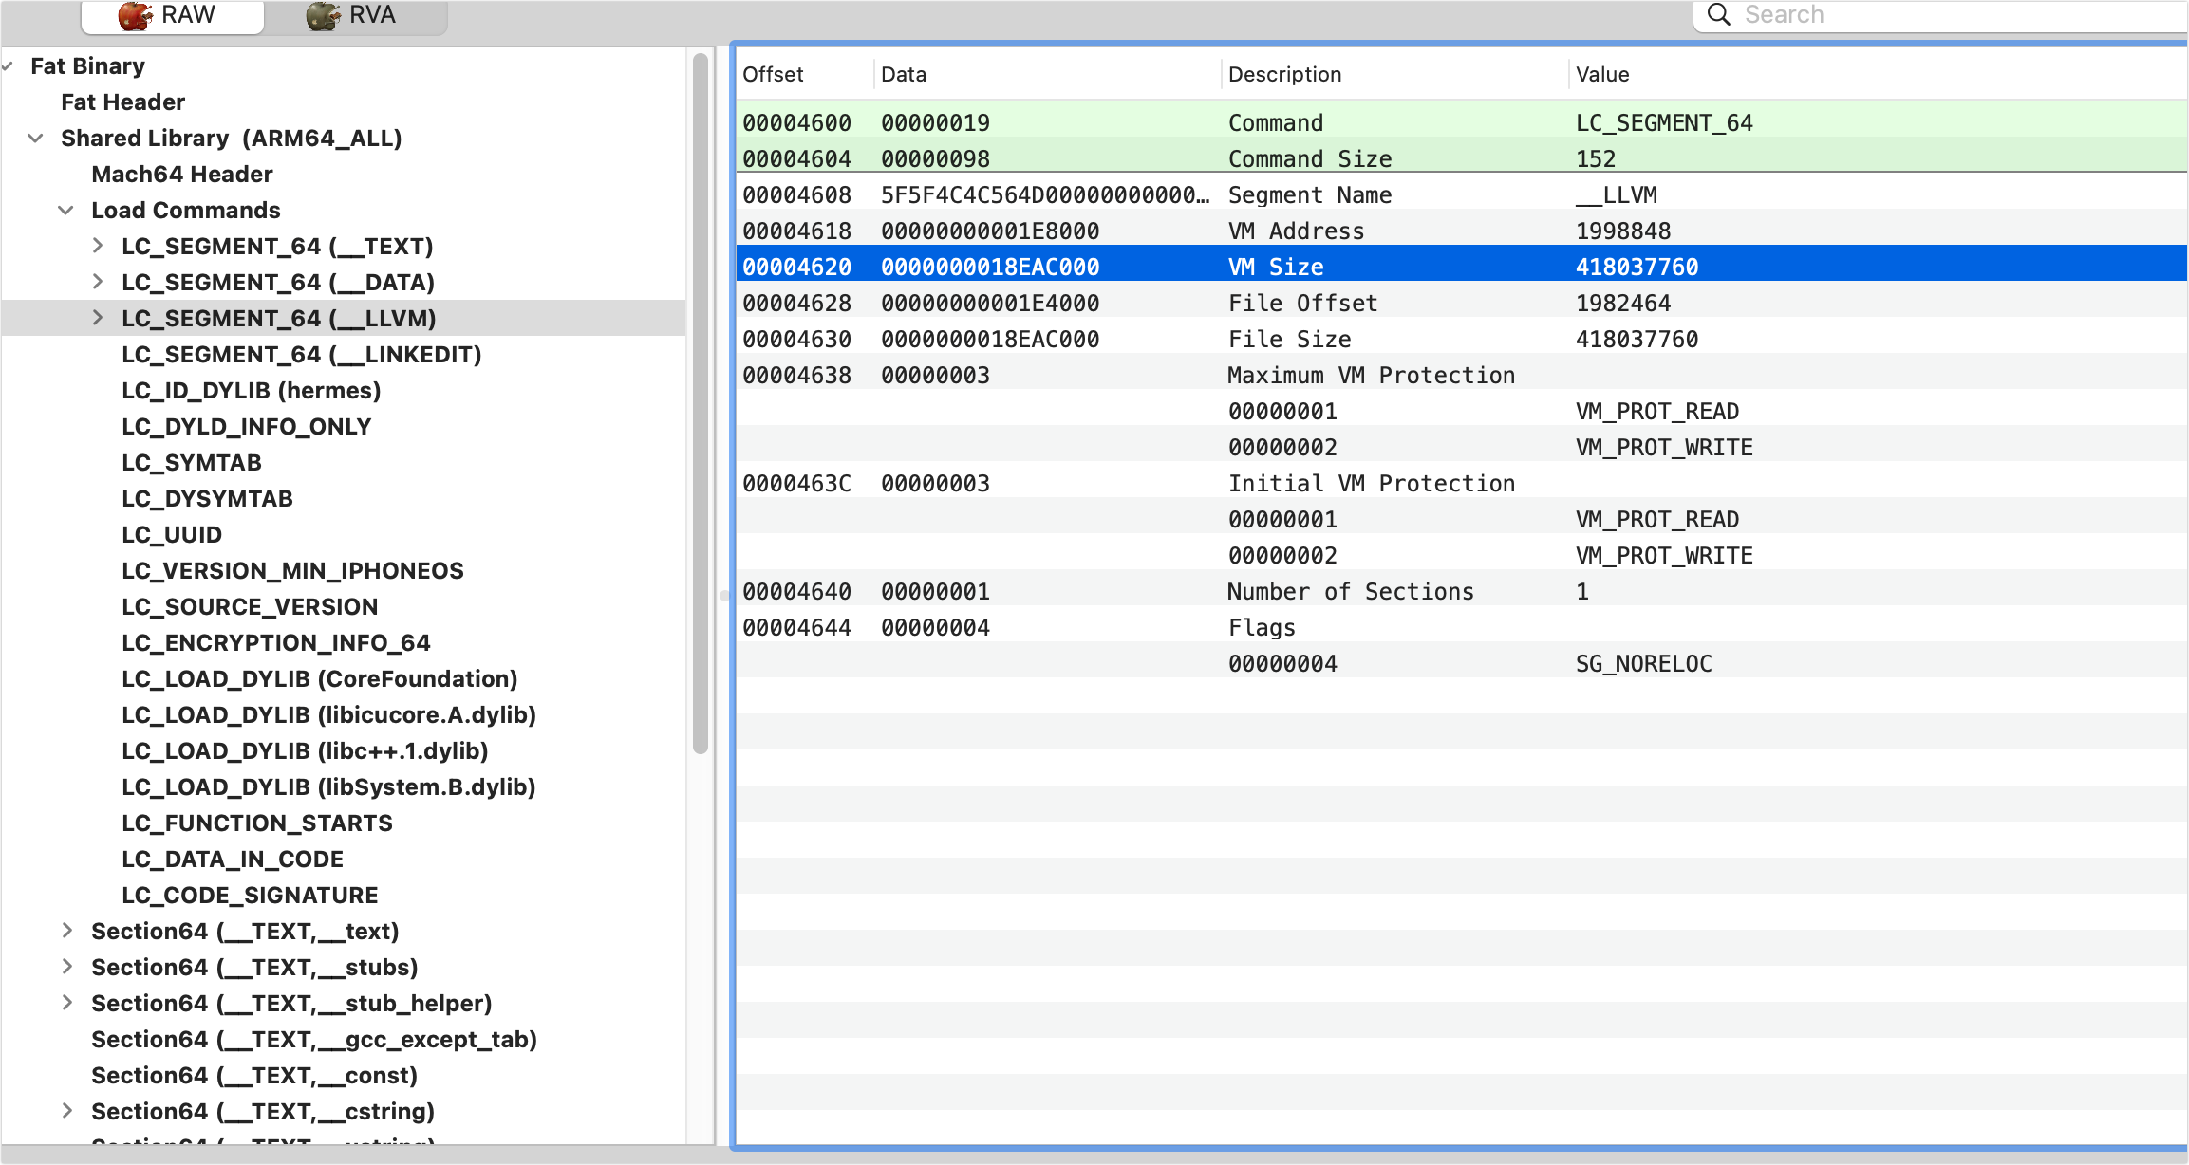2189x1165 pixels.
Task: Expand Section64 (__TEXT,__cstring)
Action: [x=66, y=1110]
